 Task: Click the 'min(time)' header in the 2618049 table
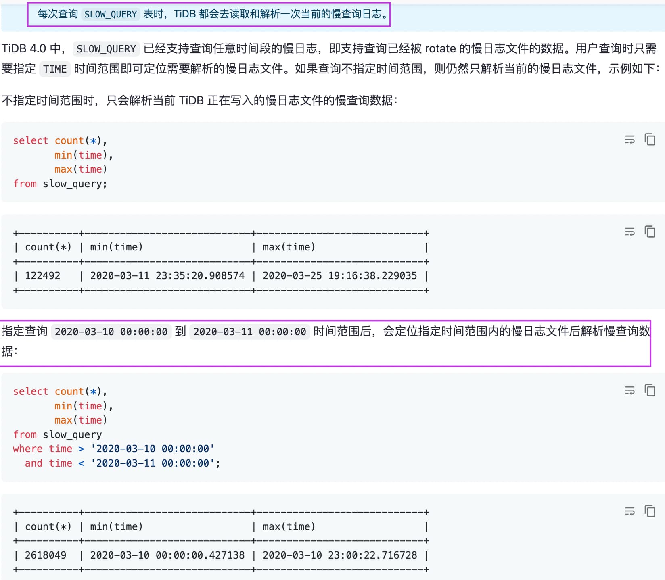coord(116,527)
